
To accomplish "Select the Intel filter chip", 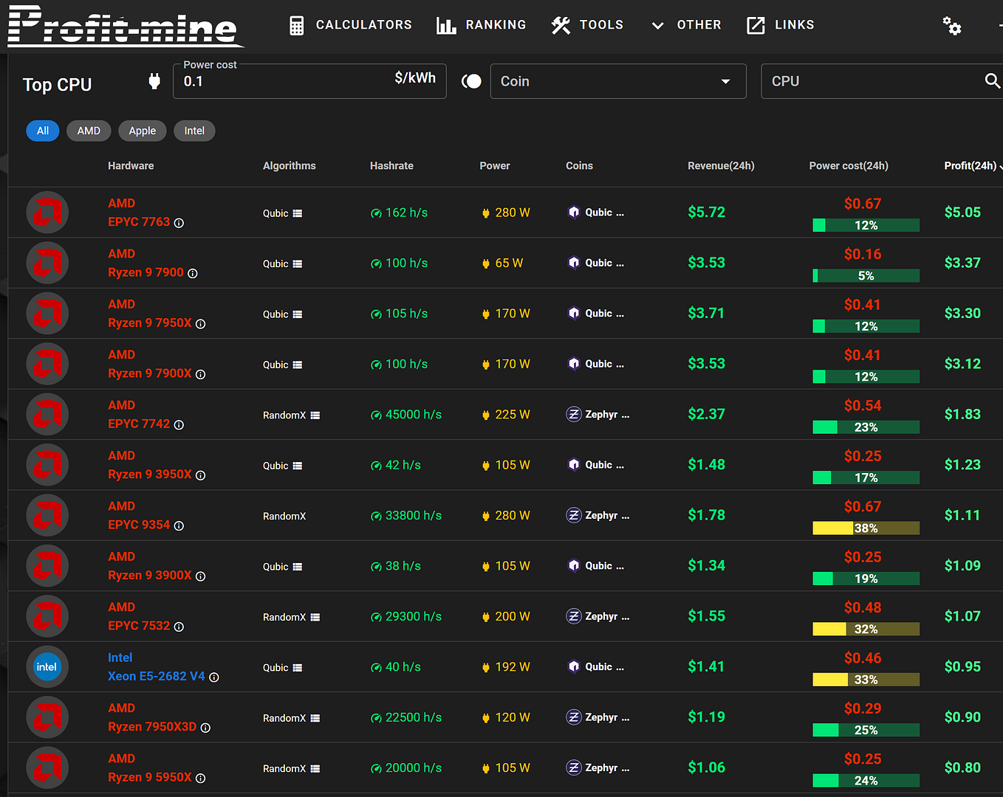I will point(194,131).
